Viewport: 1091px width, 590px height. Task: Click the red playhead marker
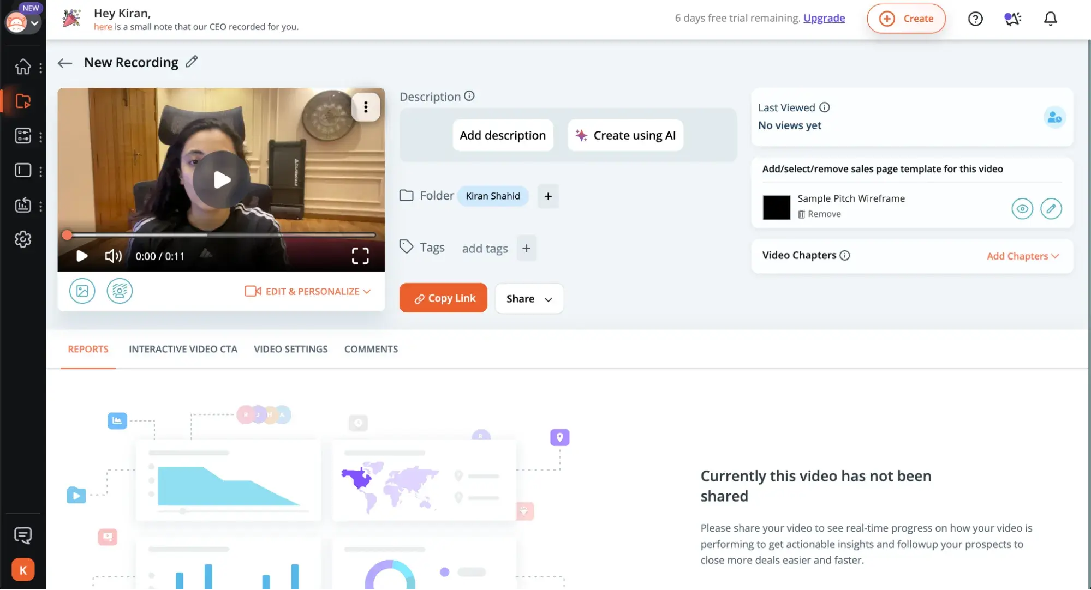pyautogui.click(x=67, y=236)
